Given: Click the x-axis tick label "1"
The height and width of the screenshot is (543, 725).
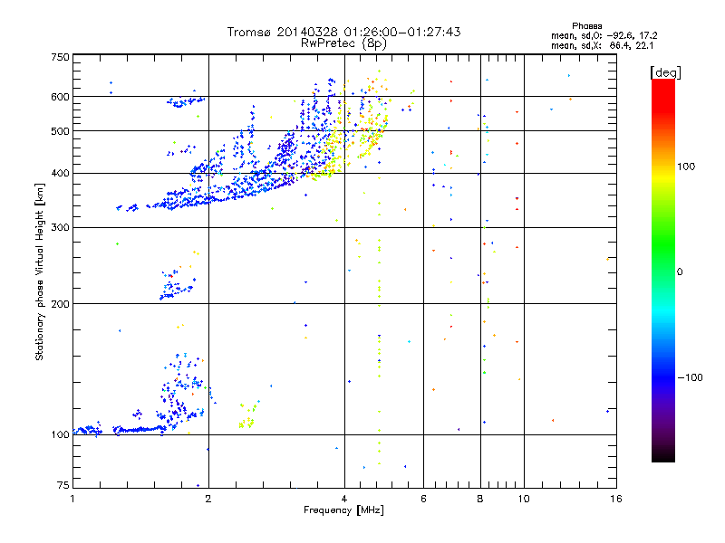Looking at the screenshot, I should pos(72,499).
